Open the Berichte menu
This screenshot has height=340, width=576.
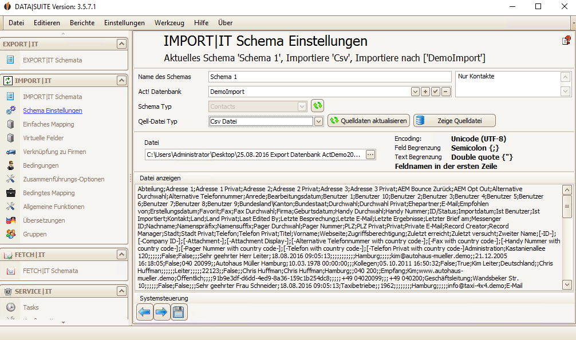(82, 23)
